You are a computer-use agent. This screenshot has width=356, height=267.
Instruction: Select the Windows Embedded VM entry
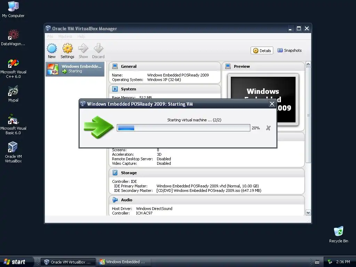[x=75, y=69]
